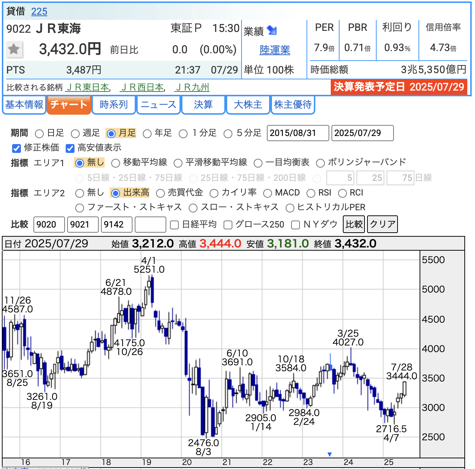Screen dimensions: 475x469
Task: Select ボリンジャーバンド indicator radio
Action: [320, 163]
